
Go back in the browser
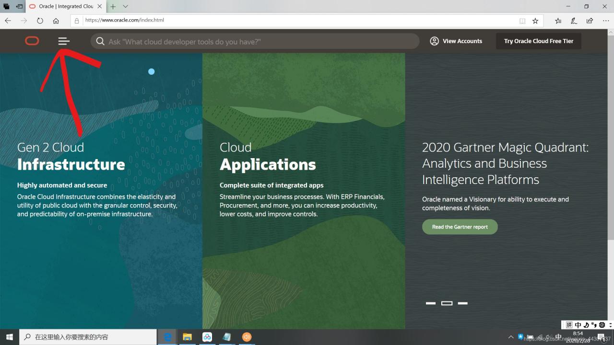point(8,21)
